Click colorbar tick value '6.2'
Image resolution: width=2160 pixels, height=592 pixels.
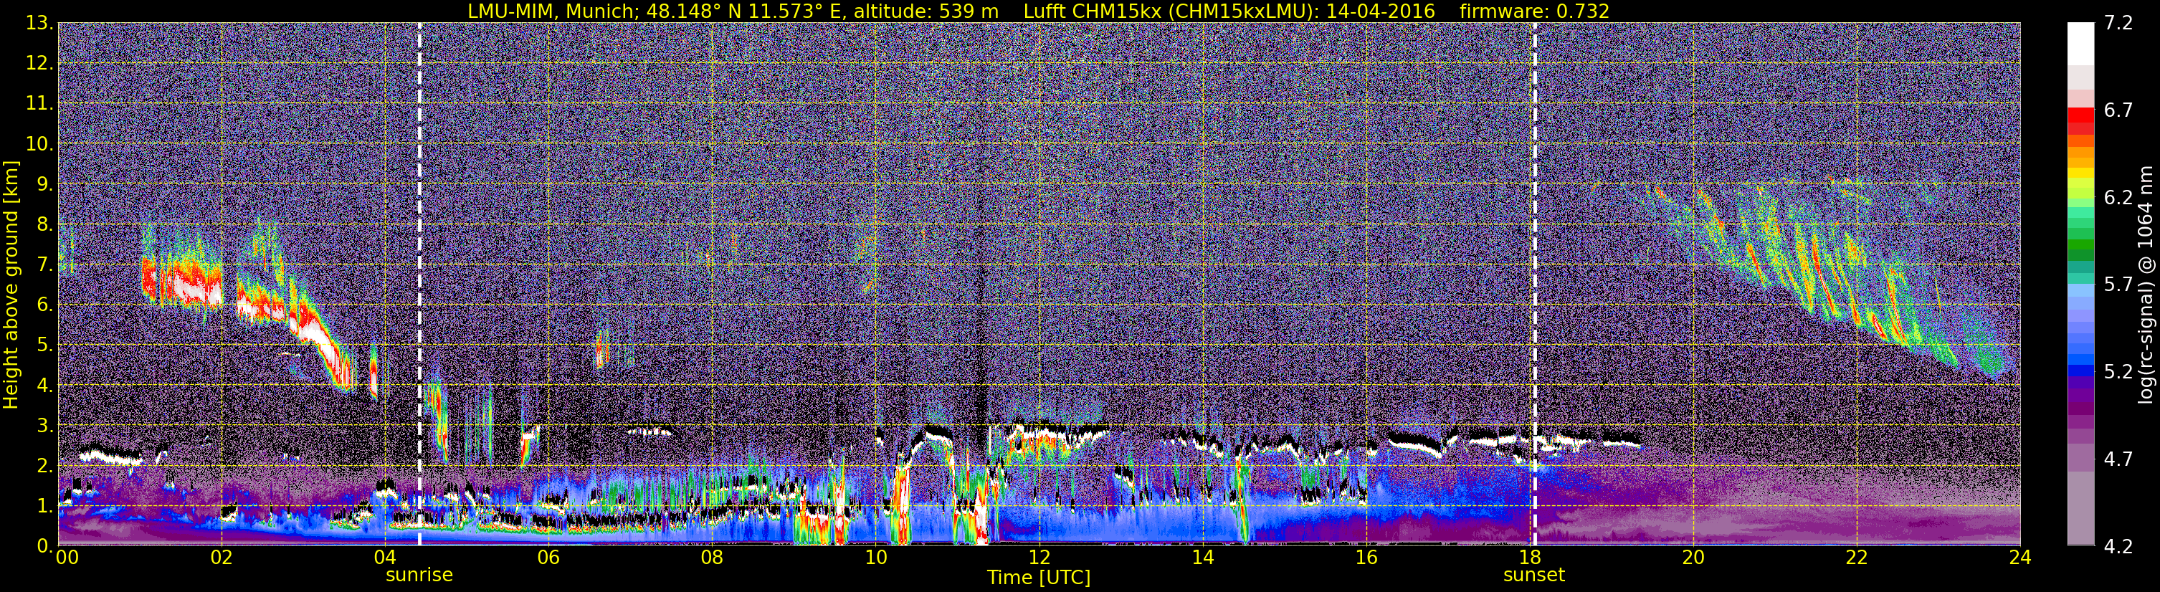click(2118, 198)
